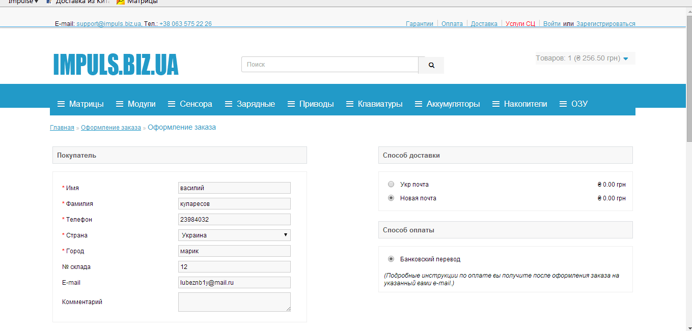Click Главная breadcrumb link
The height and width of the screenshot is (331, 692).
coord(62,128)
